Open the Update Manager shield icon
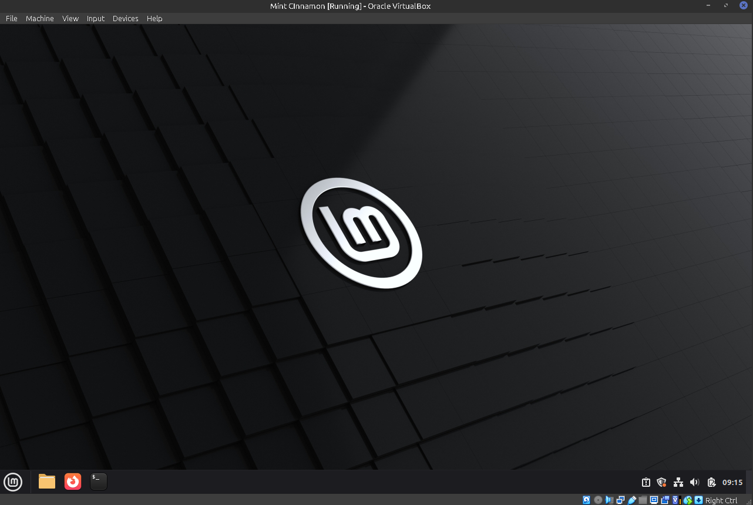The height and width of the screenshot is (505, 753). [x=661, y=482]
